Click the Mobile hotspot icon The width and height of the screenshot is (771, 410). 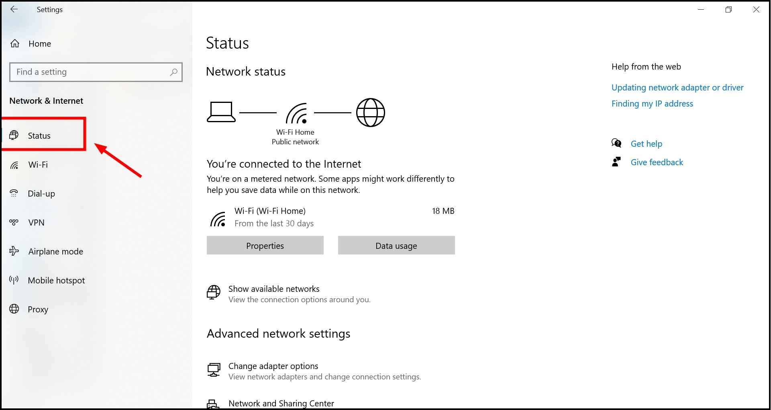click(x=14, y=280)
